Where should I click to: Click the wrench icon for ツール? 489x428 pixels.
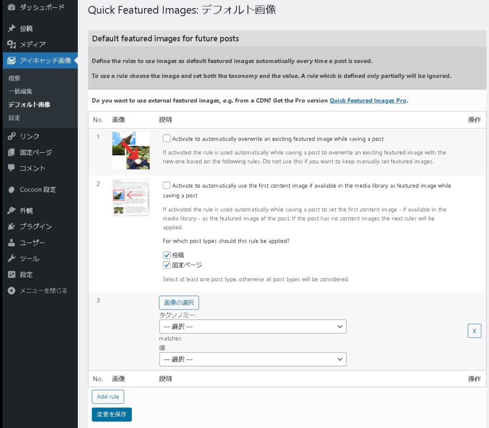(12, 258)
